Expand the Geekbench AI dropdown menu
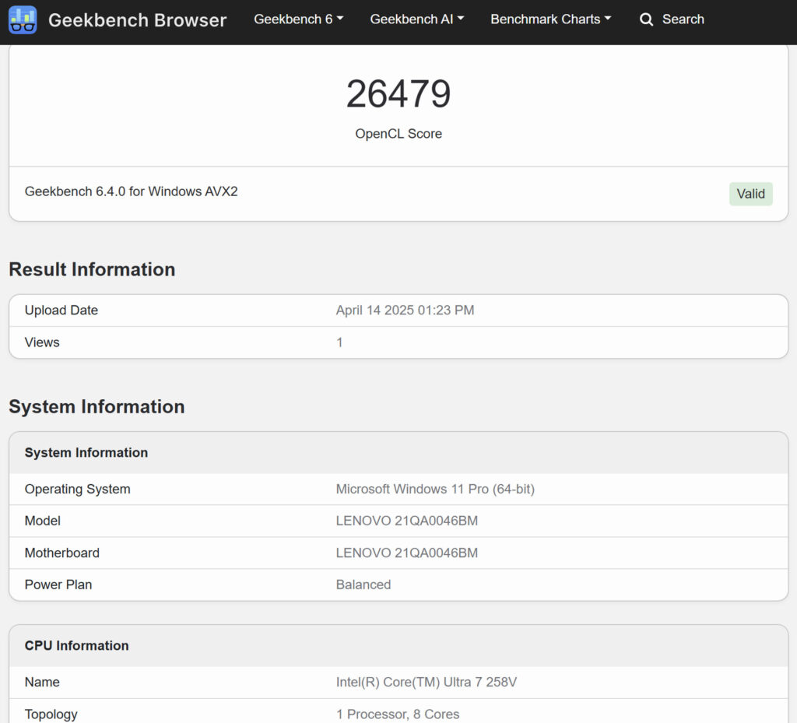 [x=417, y=19]
